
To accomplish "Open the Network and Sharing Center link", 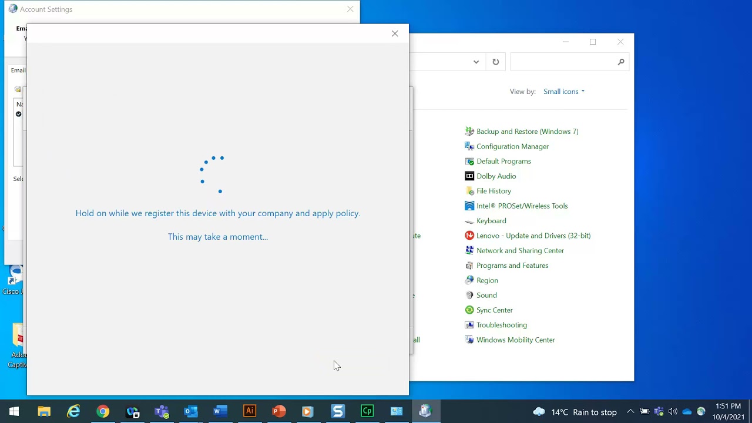I will click(520, 250).
